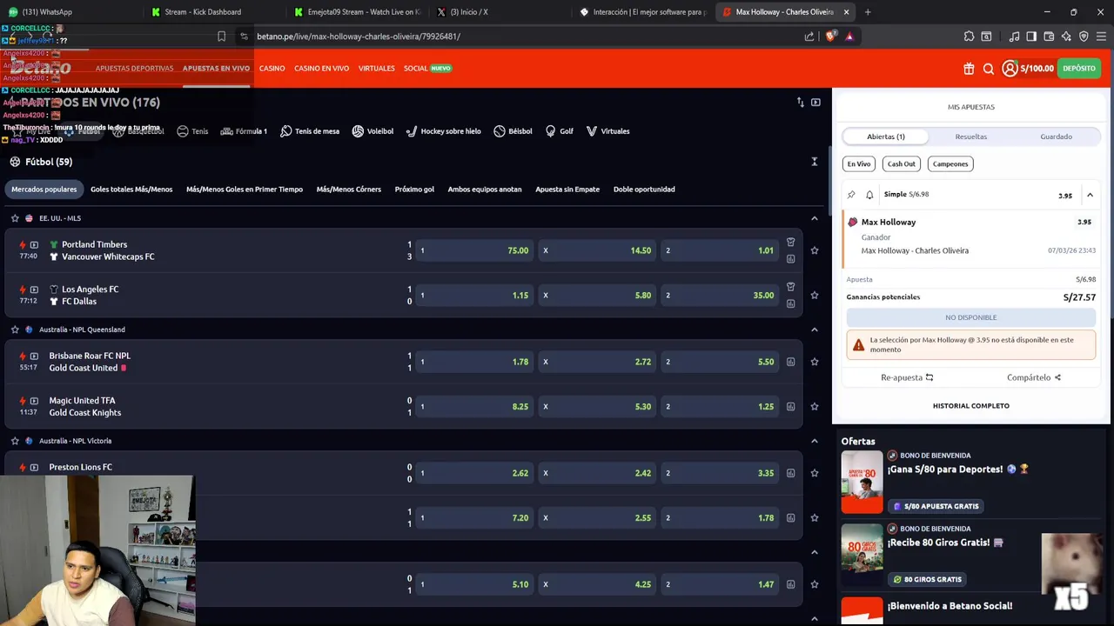1114x626 pixels.
Task: Select the Tenis de mesa sport
Action: click(x=310, y=131)
